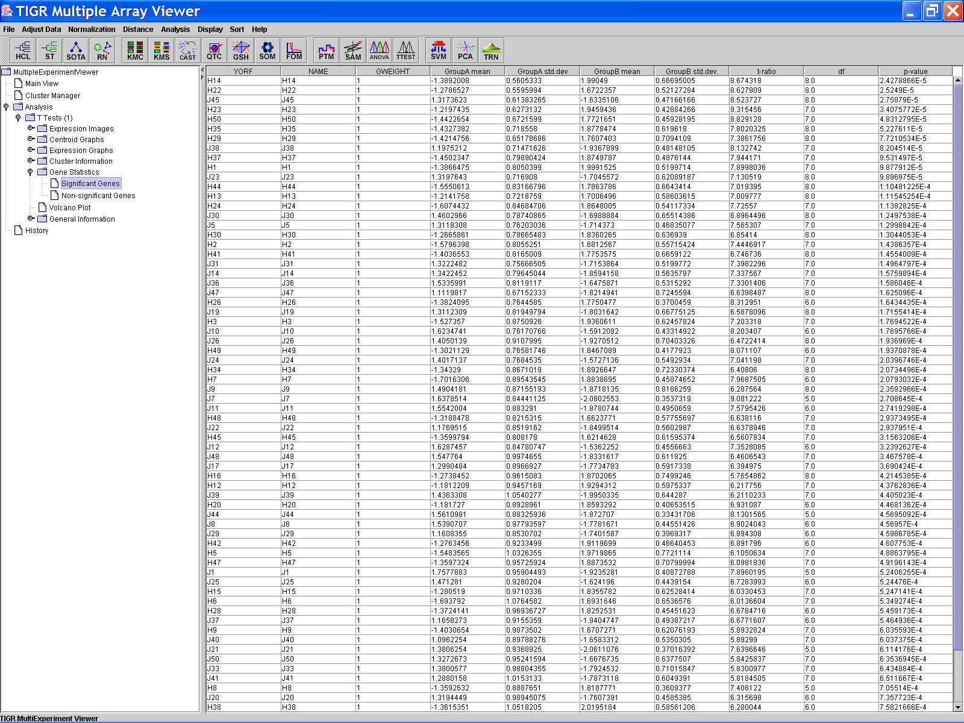Click the TTEST toolbar button

pos(405,51)
